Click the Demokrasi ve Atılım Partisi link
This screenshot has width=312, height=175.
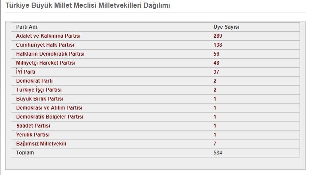pyautogui.click(x=49, y=108)
